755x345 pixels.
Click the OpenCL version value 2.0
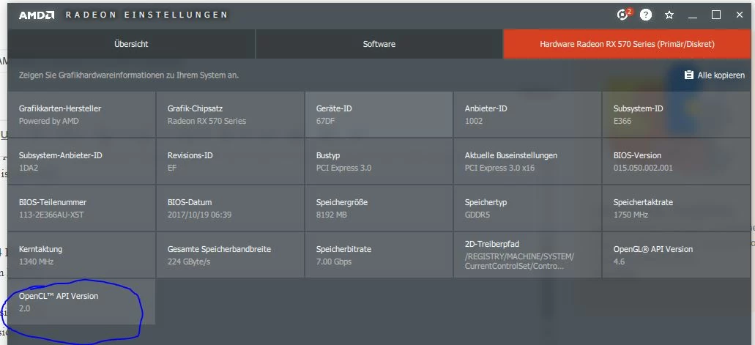coord(24,309)
